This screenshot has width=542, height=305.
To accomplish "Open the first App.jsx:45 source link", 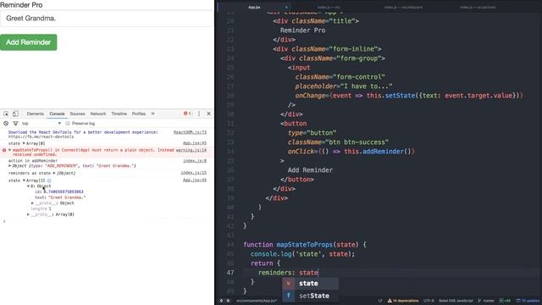I will tap(195, 143).
